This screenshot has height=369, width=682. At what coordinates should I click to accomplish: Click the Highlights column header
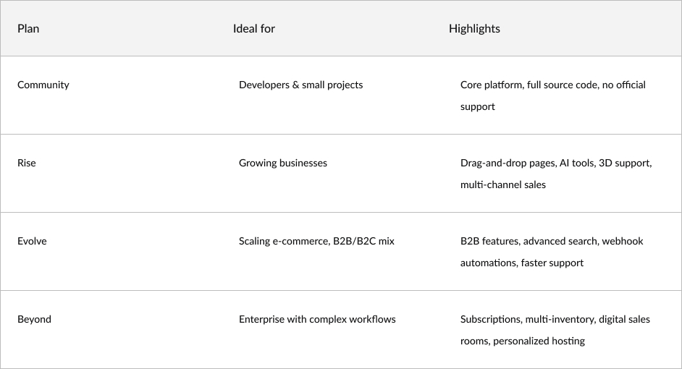(x=474, y=29)
